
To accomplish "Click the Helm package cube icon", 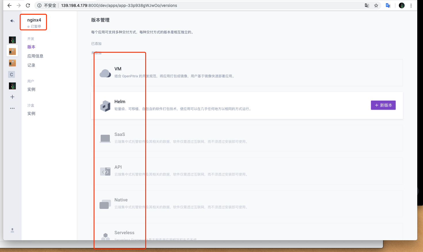I will pyautogui.click(x=105, y=105).
